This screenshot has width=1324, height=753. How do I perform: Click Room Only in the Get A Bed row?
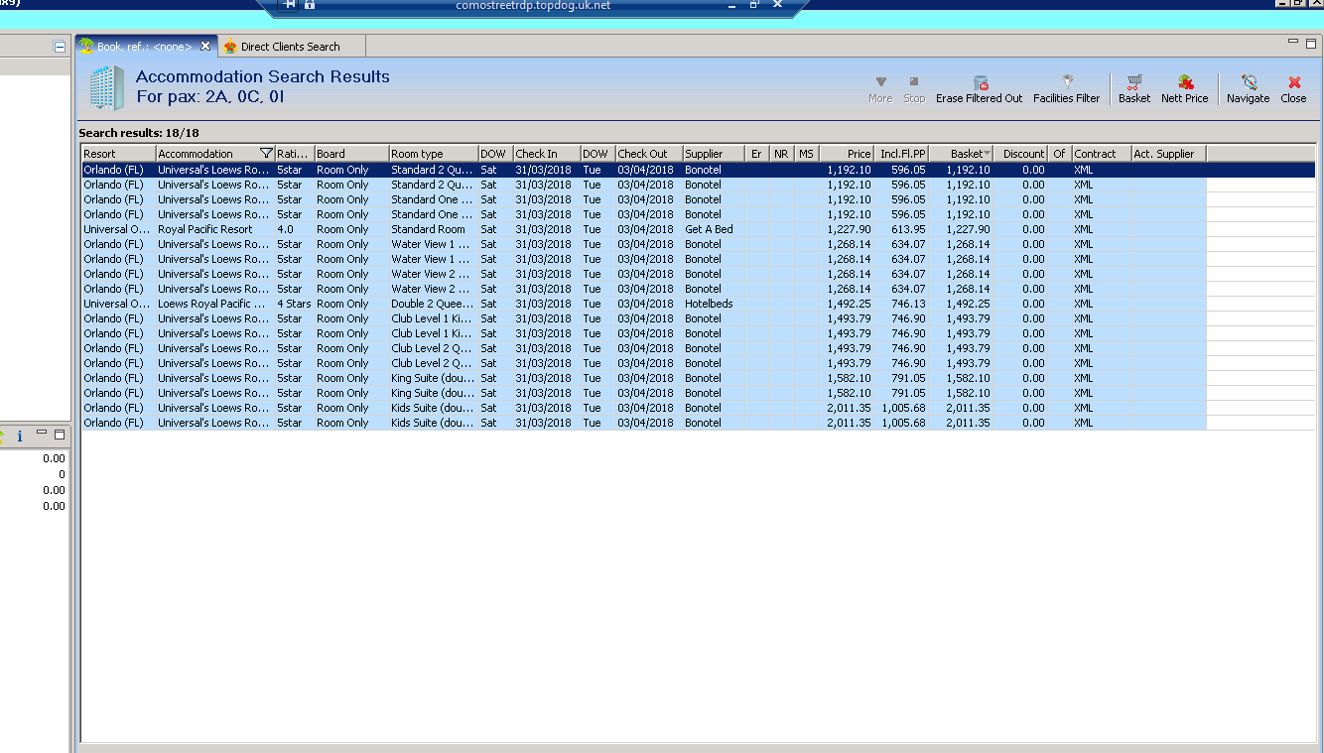[x=351, y=229]
